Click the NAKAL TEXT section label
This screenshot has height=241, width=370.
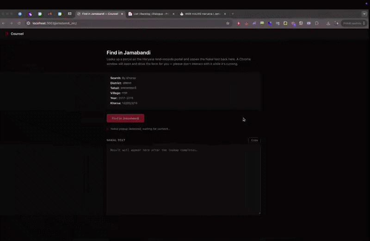[116, 140]
